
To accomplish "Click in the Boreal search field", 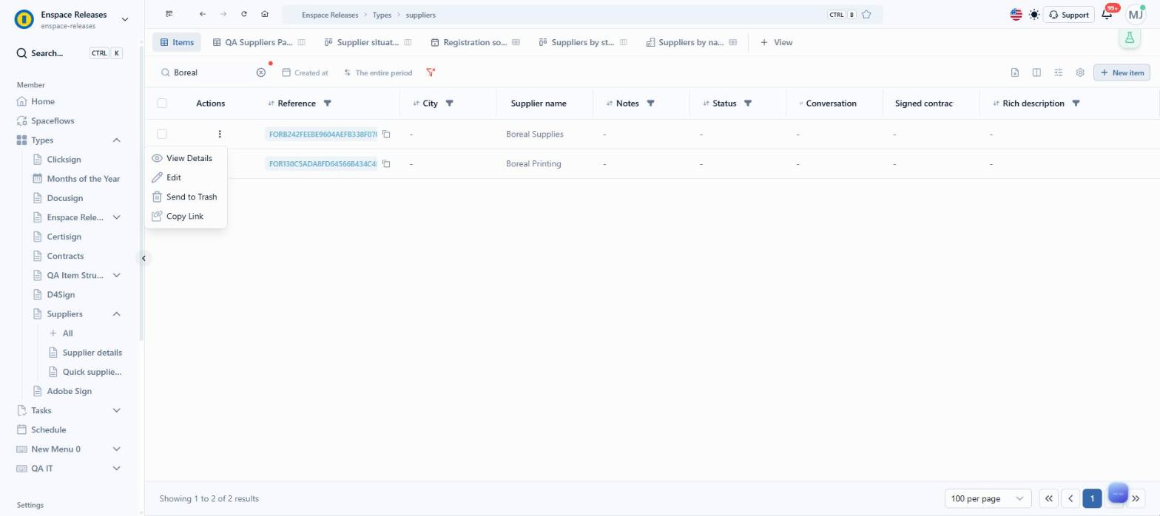I will [x=213, y=72].
